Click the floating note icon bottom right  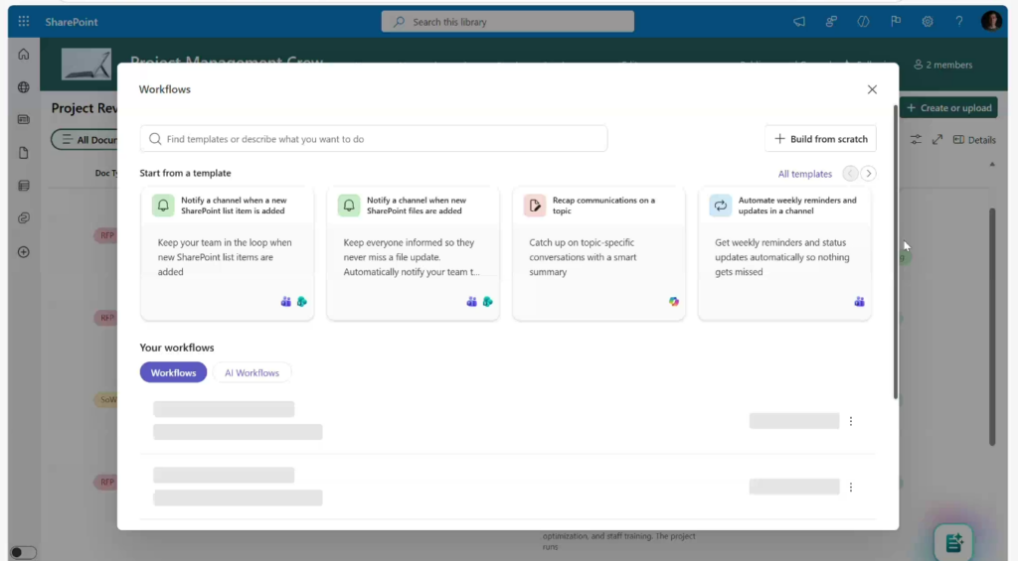point(953,542)
